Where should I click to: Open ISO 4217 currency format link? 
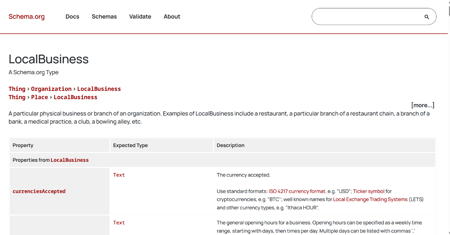(297, 191)
